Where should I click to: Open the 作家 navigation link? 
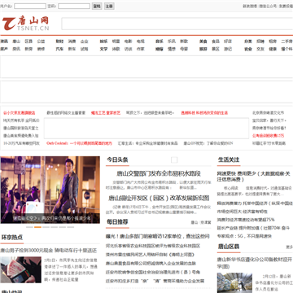pyautogui.click(x=141, y=49)
